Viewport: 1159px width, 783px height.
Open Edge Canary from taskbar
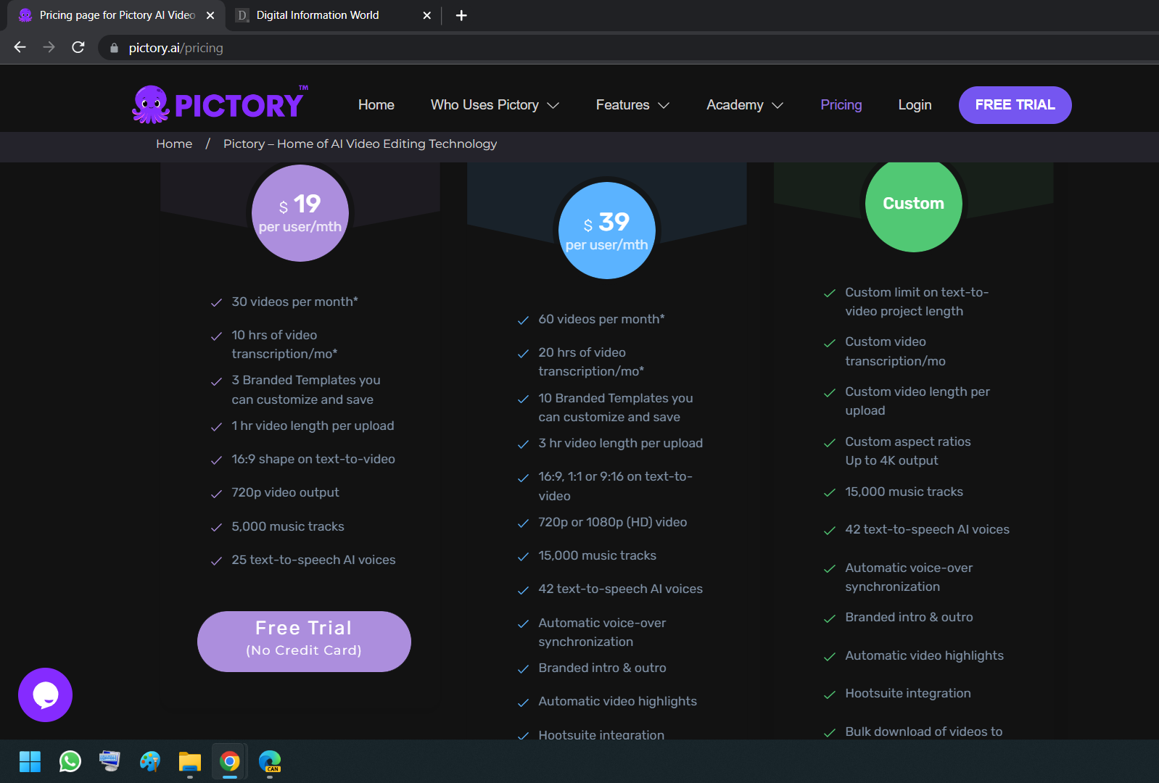point(270,761)
